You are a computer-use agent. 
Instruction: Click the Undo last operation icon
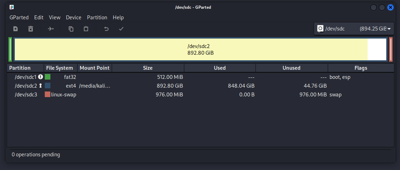click(106, 29)
